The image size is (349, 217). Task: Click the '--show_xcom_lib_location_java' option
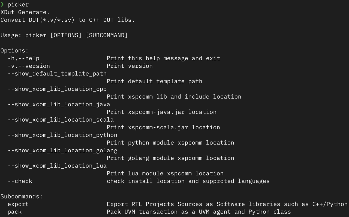coord(59,104)
